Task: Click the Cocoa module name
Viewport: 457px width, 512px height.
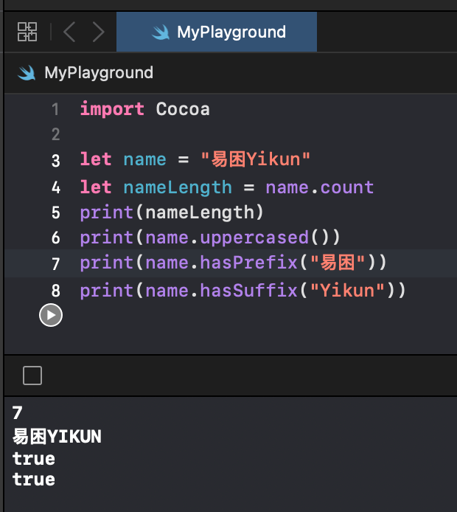Action: pyautogui.click(x=183, y=109)
